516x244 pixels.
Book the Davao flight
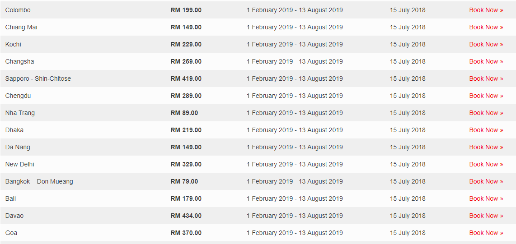point(486,216)
